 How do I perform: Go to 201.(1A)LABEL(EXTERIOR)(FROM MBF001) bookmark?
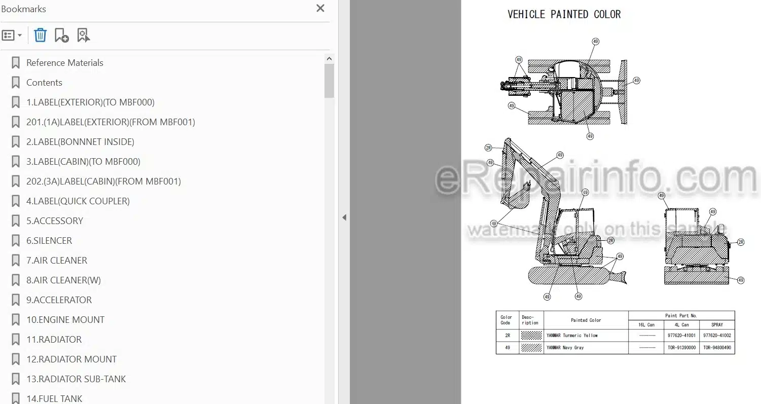click(x=111, y=122)
